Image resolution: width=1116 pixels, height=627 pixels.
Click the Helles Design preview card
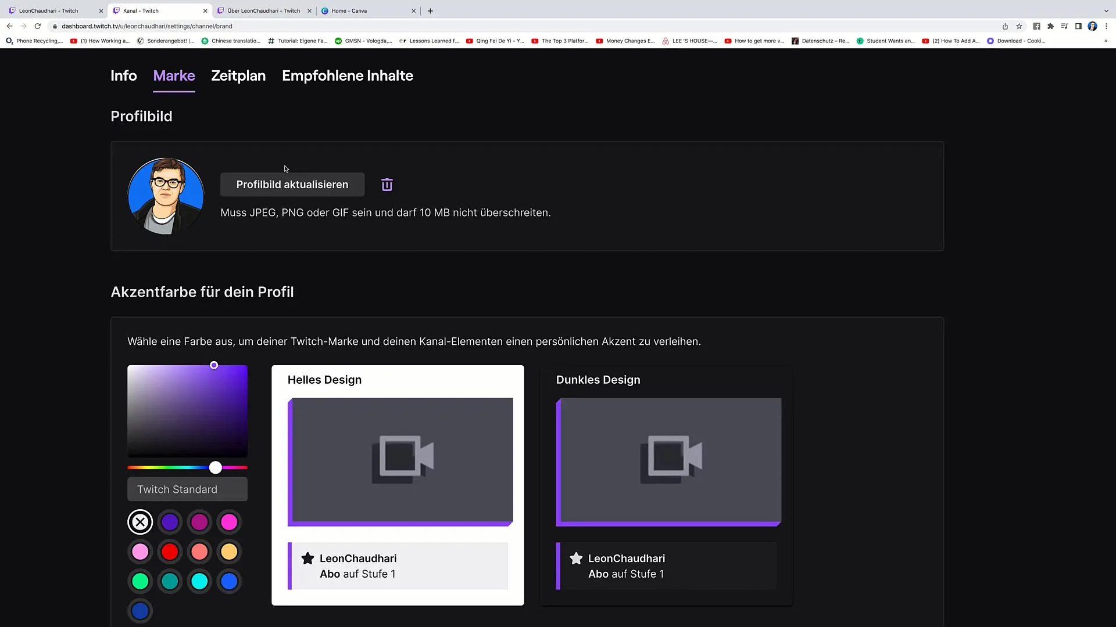click(x=398, y=485)
